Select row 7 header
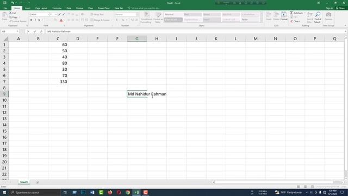This screenshot has height=196, width=348. tap(4, 82)
